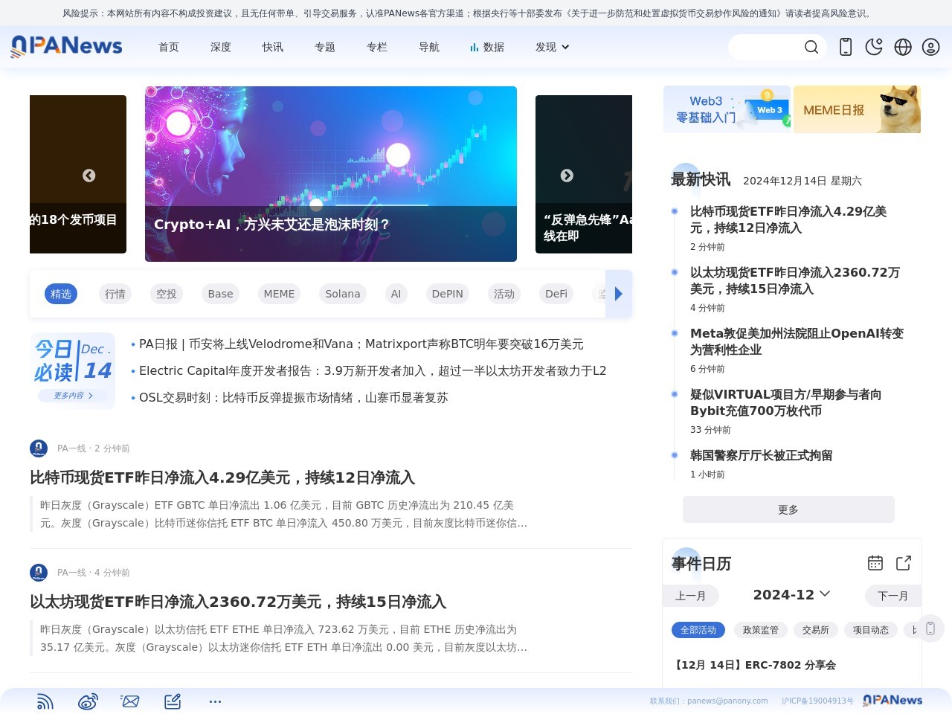Filter events by 政策监管
The image size is (952, 714).
[760, 630]
